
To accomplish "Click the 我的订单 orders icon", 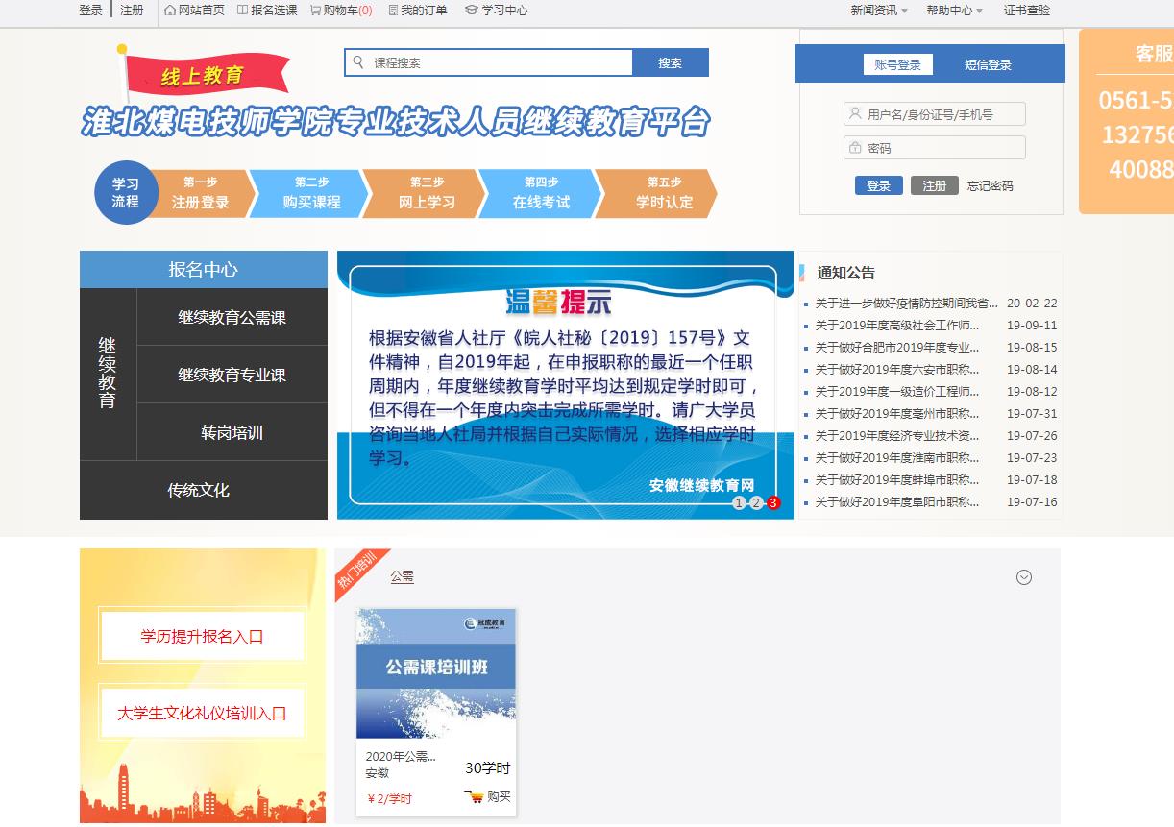I will tap(393, 11).
